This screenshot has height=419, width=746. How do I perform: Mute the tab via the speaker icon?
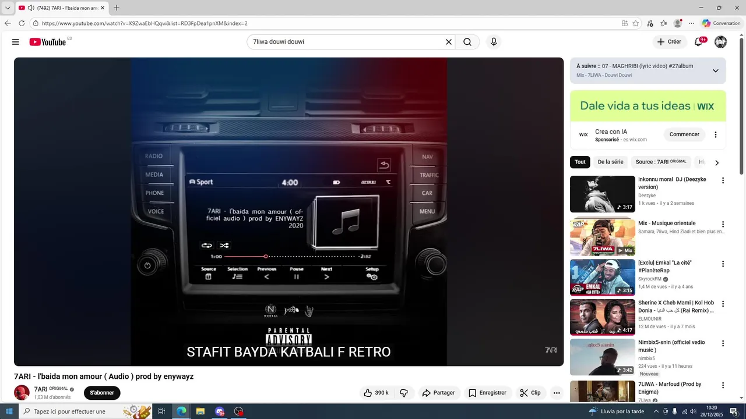[x=31, y=8]
